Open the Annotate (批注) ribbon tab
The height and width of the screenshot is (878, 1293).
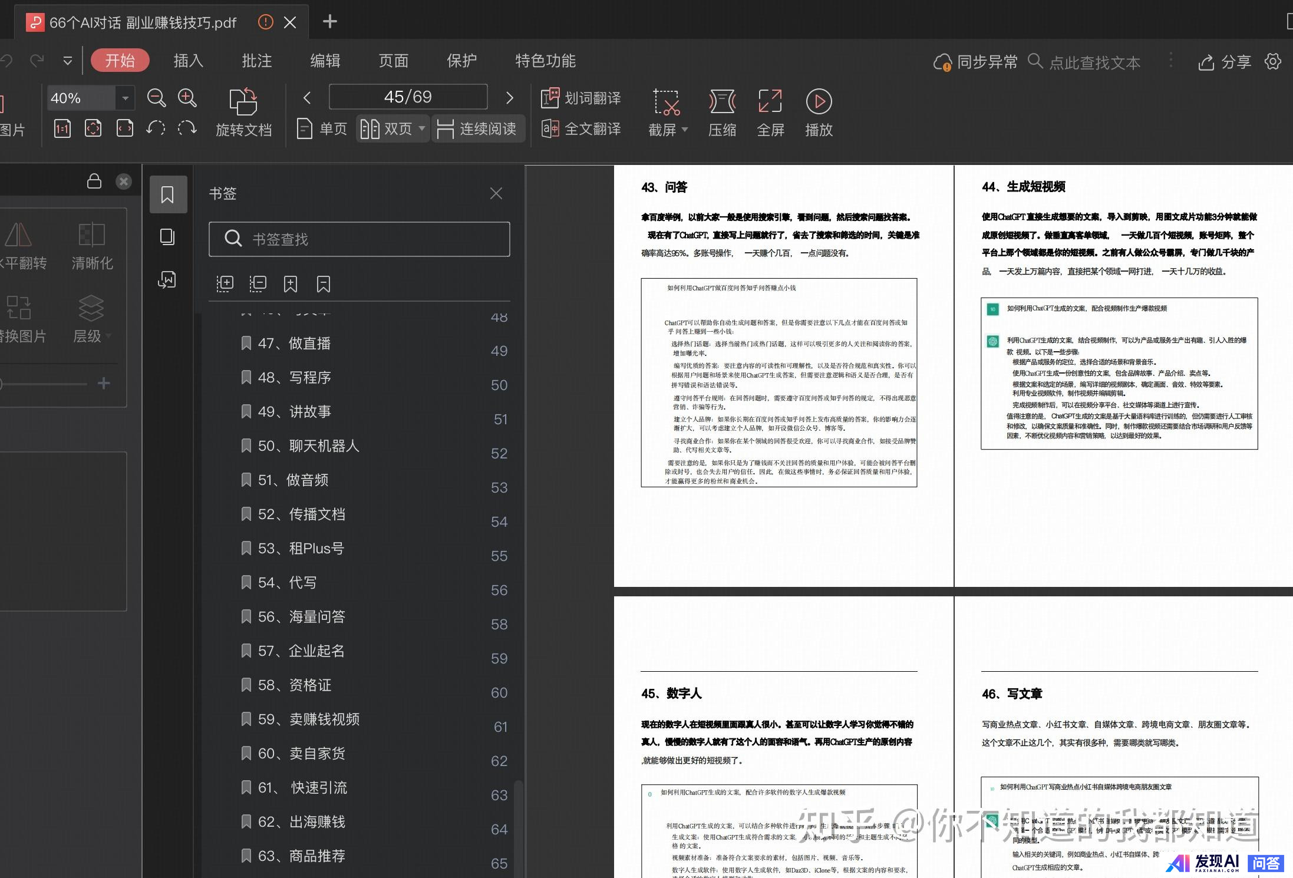[256, 61]
